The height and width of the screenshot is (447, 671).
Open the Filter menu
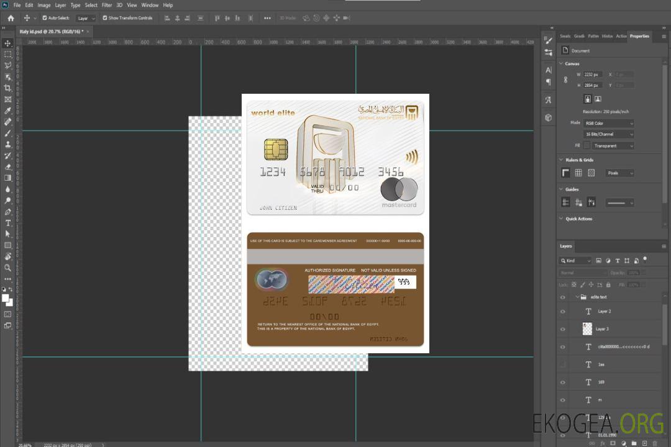click(x=107, y=5)
